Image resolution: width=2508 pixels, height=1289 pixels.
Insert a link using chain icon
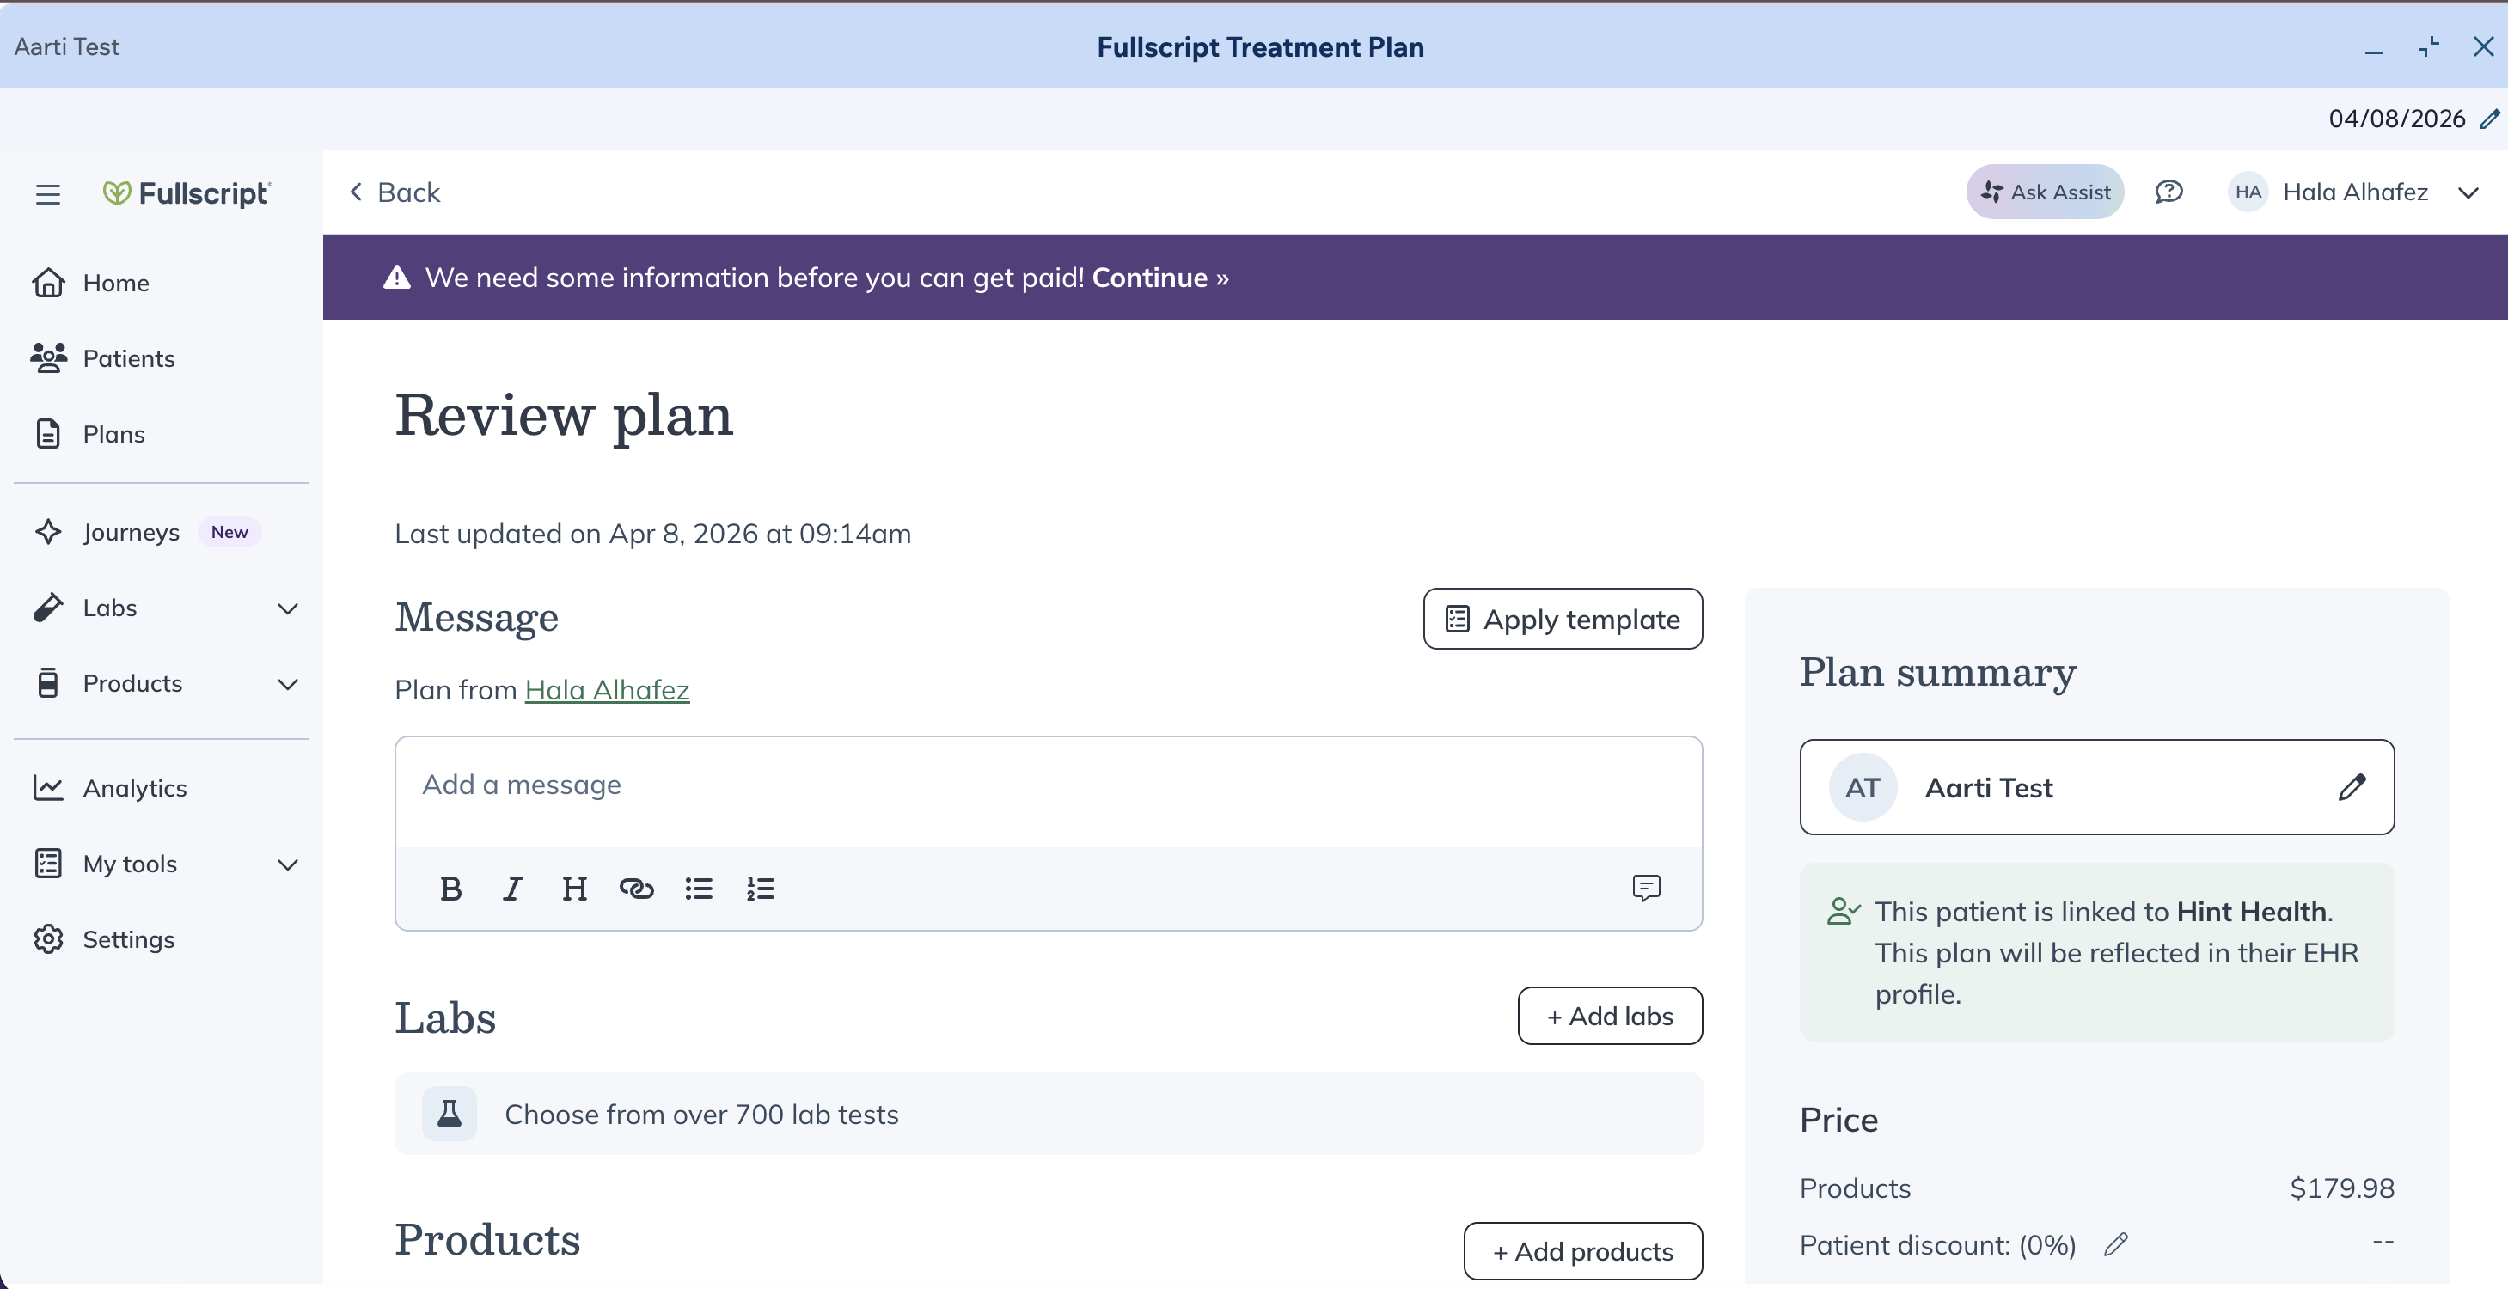(x=637, y=888)
